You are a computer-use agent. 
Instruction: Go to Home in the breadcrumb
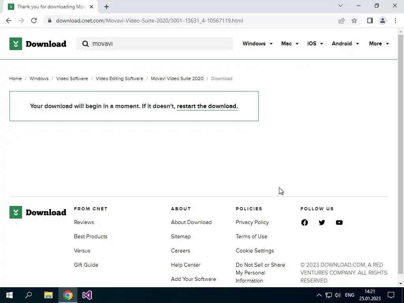[15, 79]
